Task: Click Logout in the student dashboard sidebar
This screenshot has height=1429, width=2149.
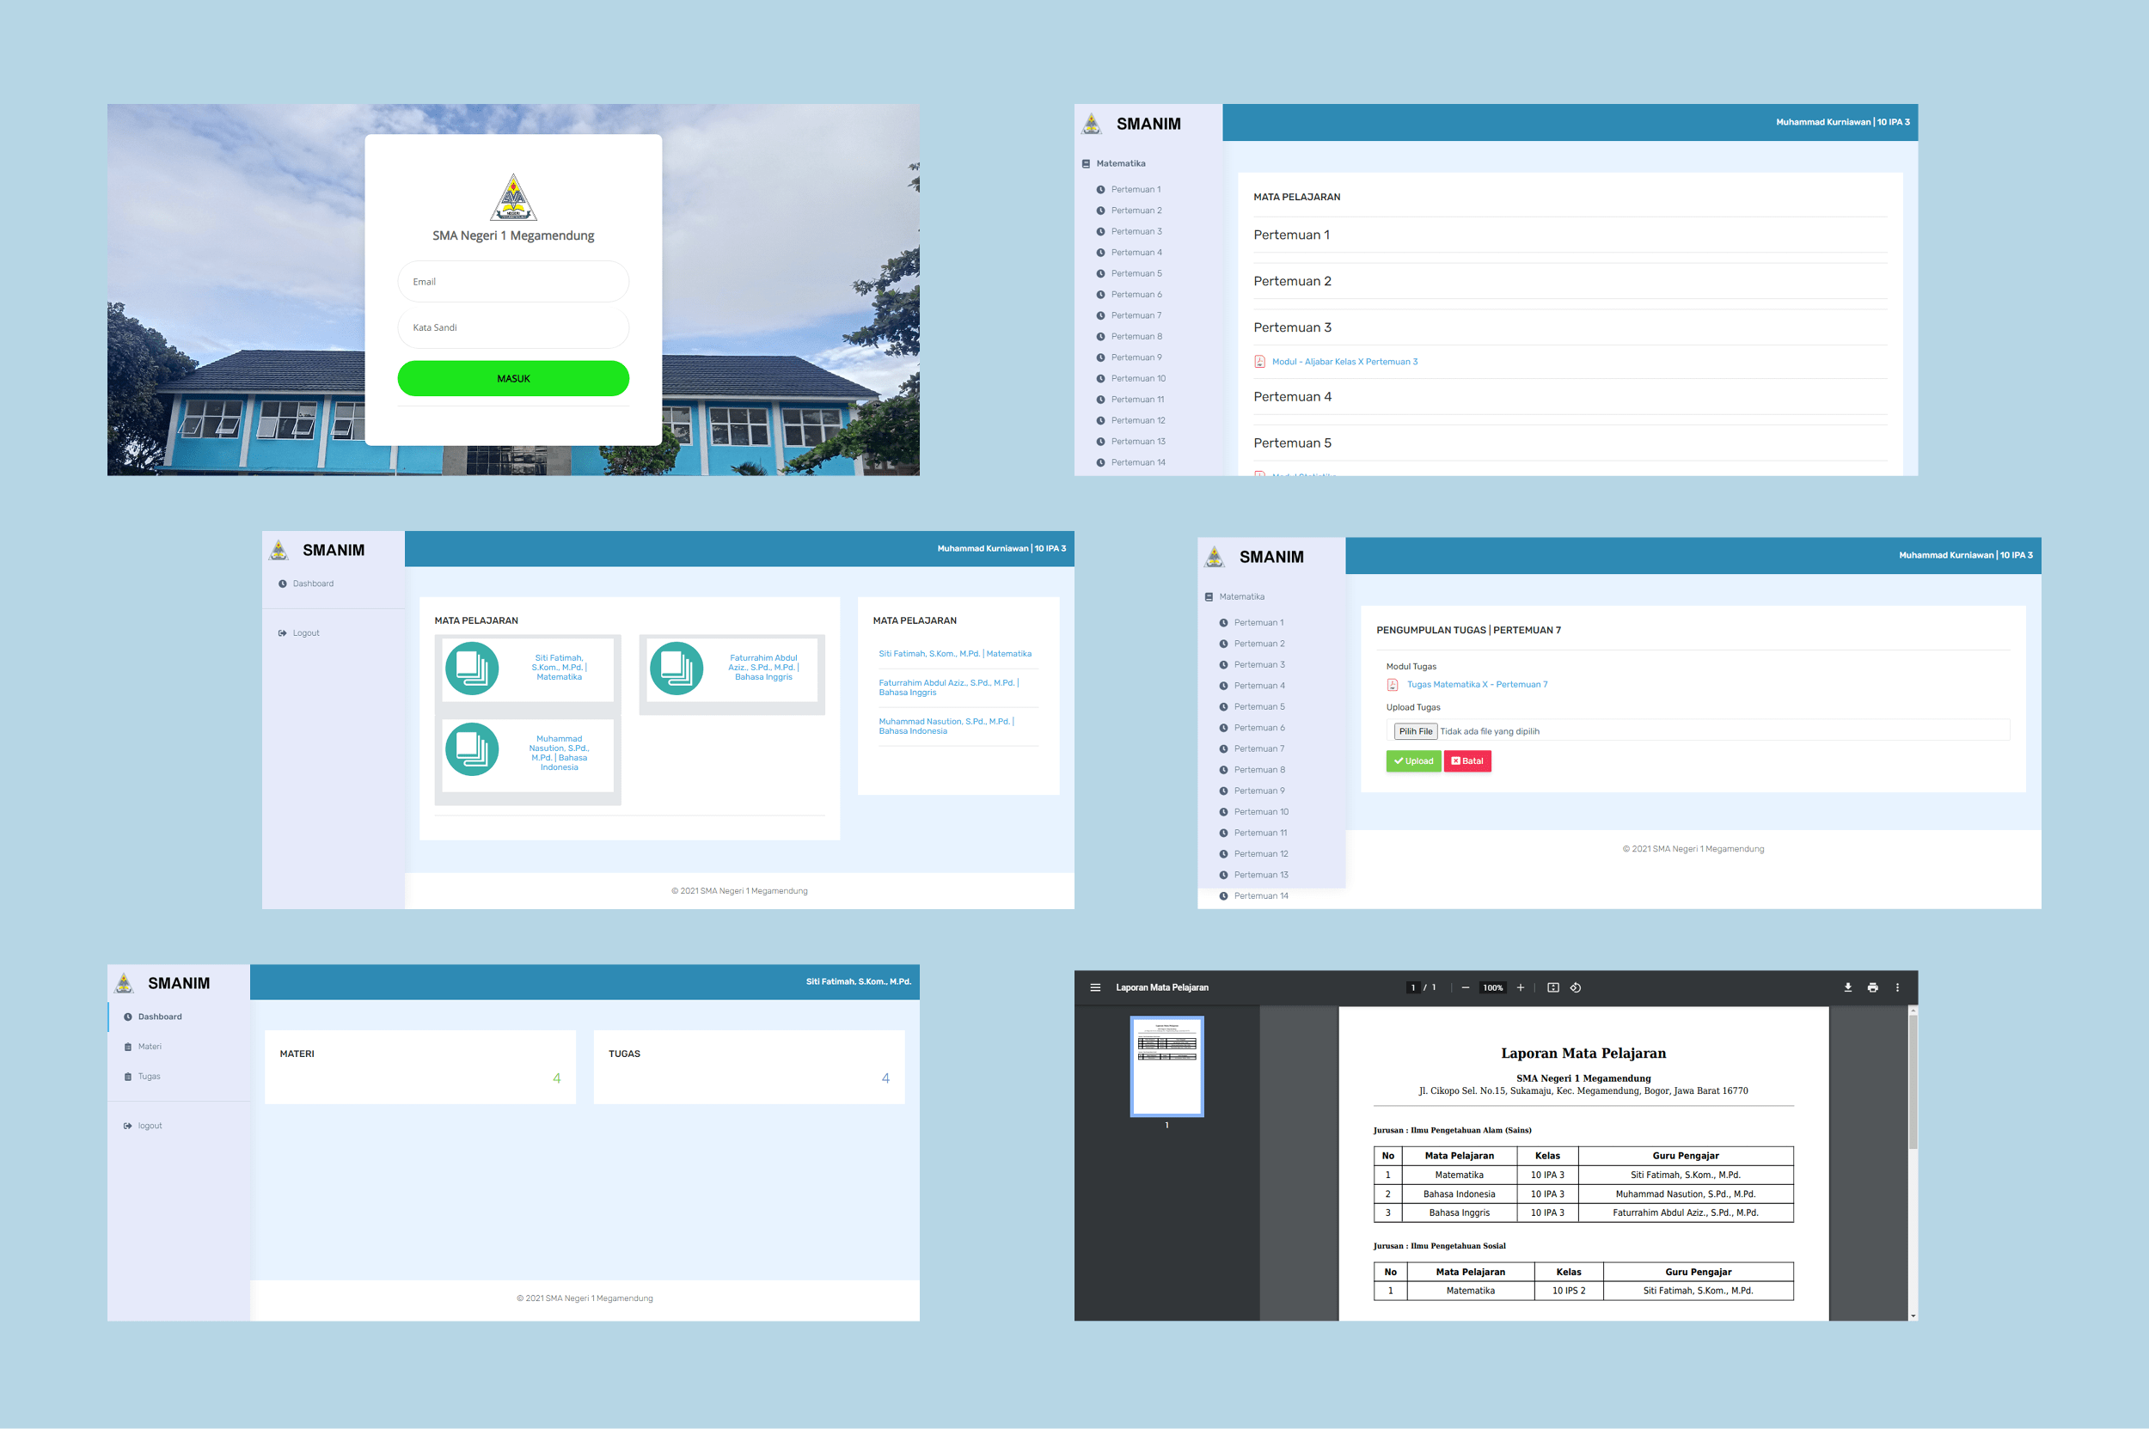Action: [x=305, y=632]
